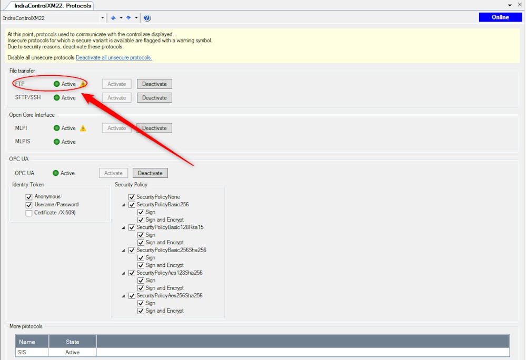Click the Identity Token group label
The image size is (526, 360).
click(x=28, y=185)
